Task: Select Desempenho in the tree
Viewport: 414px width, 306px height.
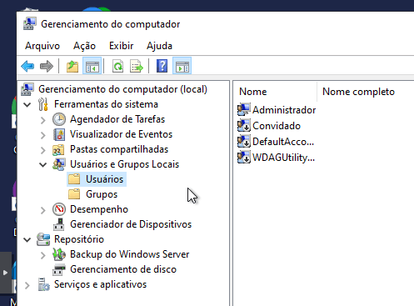Action: coord(99,209)
